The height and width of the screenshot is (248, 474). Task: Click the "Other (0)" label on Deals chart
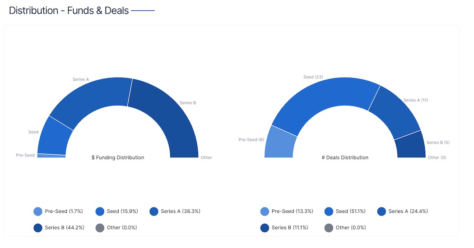click(437, 157)
